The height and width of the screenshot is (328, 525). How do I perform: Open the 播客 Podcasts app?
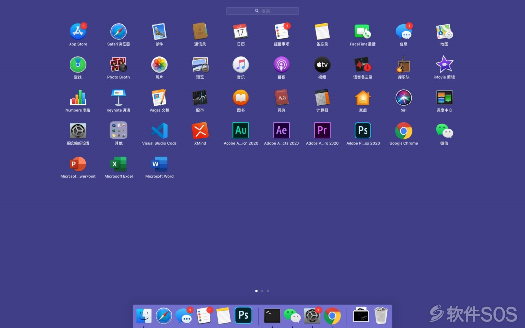pyautogui.click(x=281, y=65)
